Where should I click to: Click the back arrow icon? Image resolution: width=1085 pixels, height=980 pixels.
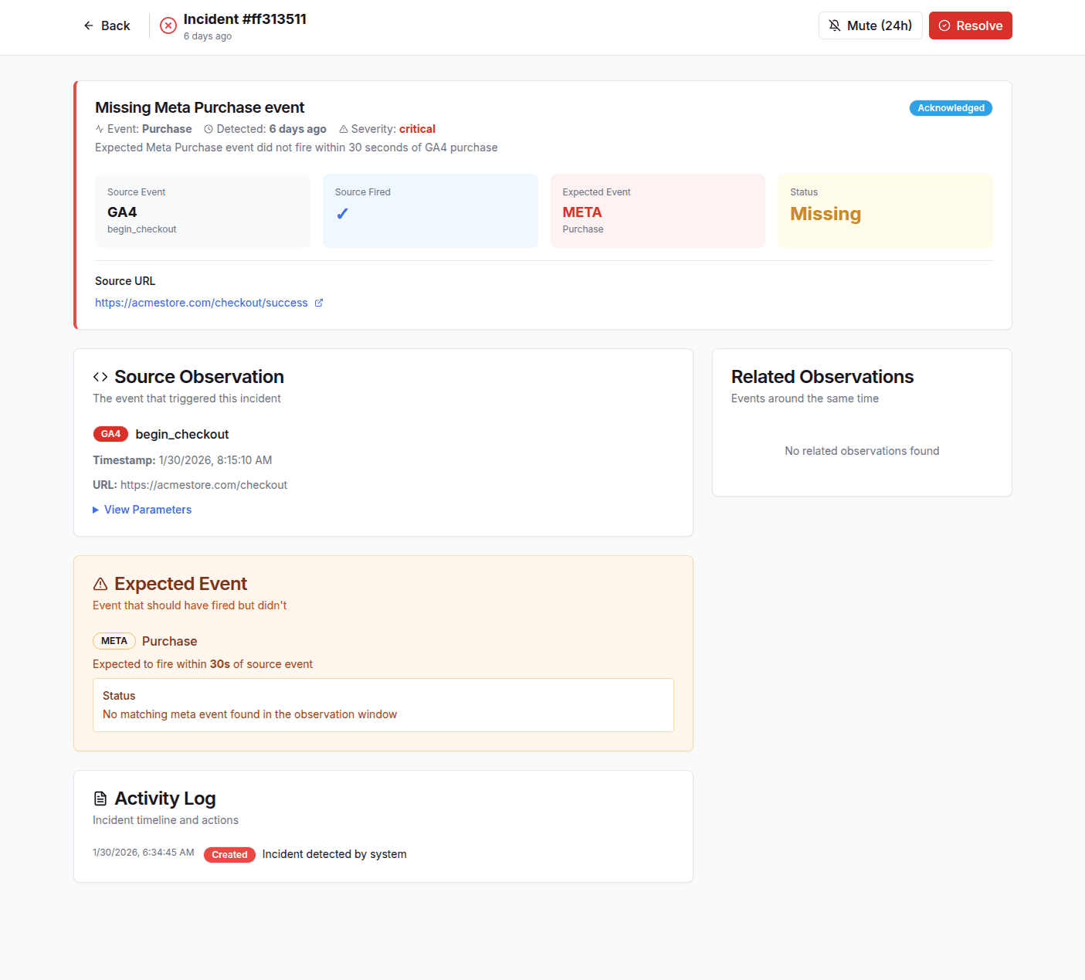88,25
